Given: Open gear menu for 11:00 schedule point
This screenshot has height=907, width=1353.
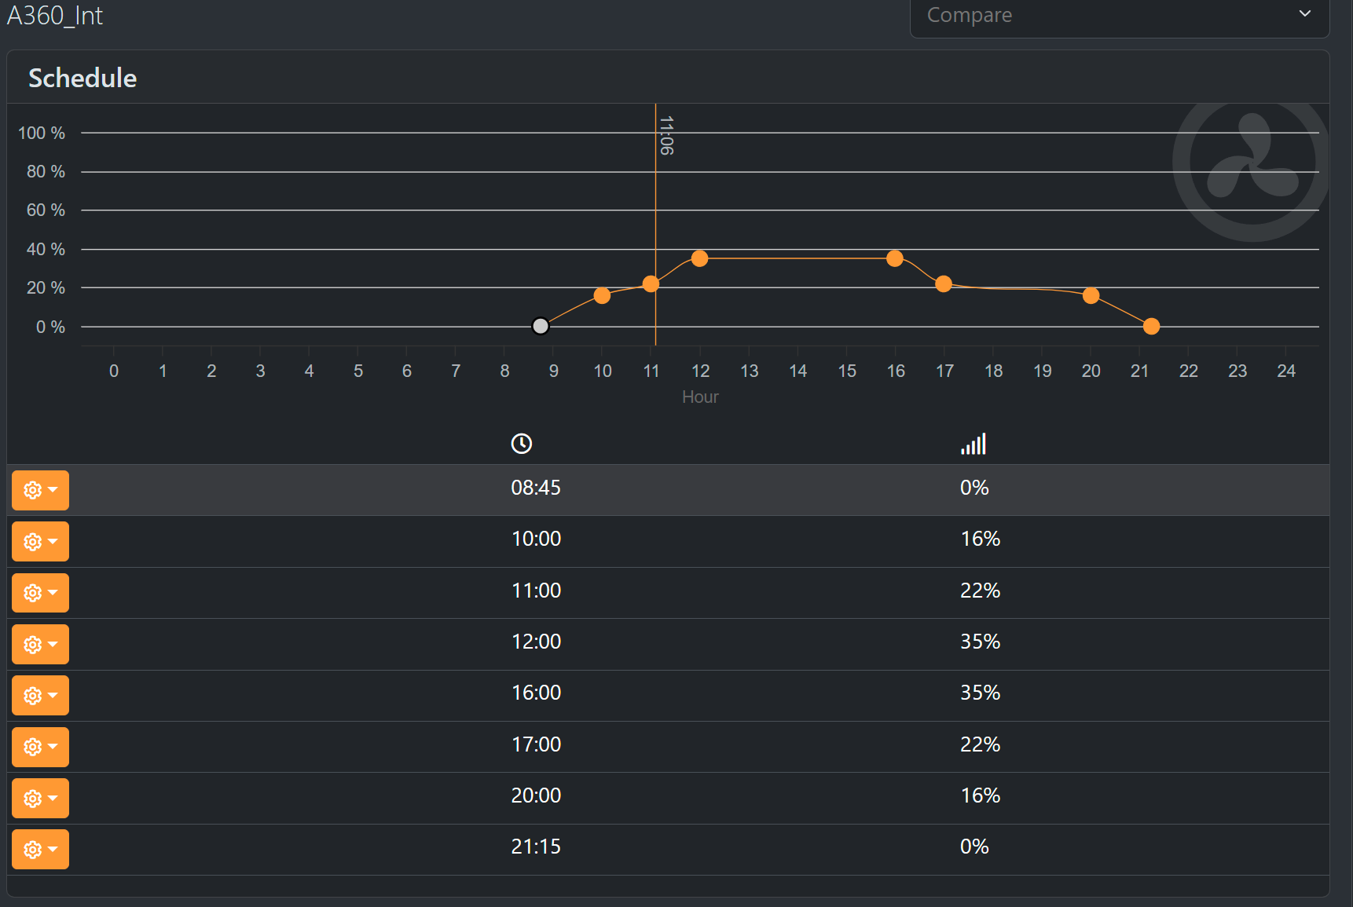Looking at the screenshot, I should click(40, 593).
